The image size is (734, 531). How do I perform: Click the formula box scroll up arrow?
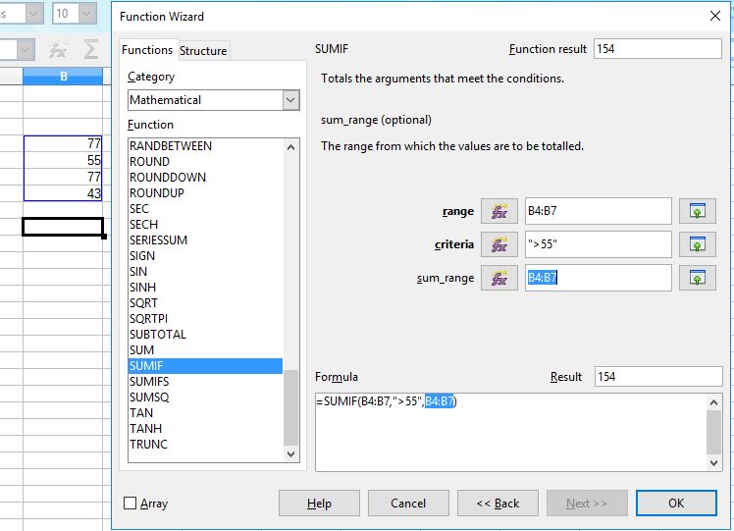713,402
